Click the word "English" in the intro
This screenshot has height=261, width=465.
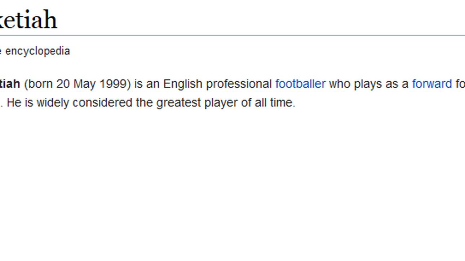point(183,84)
